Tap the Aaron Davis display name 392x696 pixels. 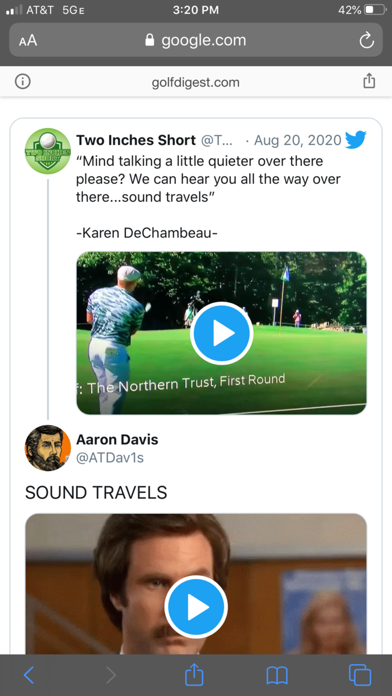[117, 440]
